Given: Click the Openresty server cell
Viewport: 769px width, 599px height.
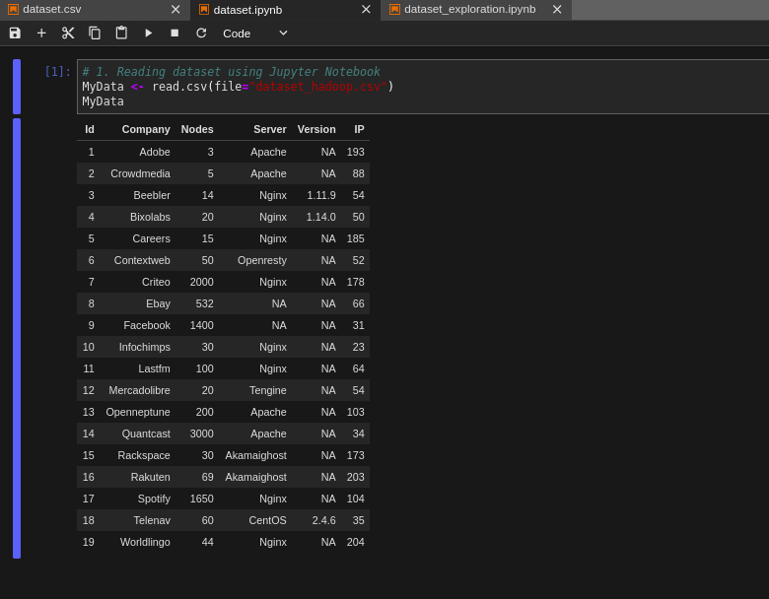Looking at the screenshot, I should tap(262, 260).
